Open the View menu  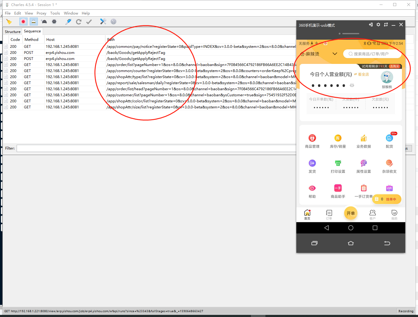point(29,13)
